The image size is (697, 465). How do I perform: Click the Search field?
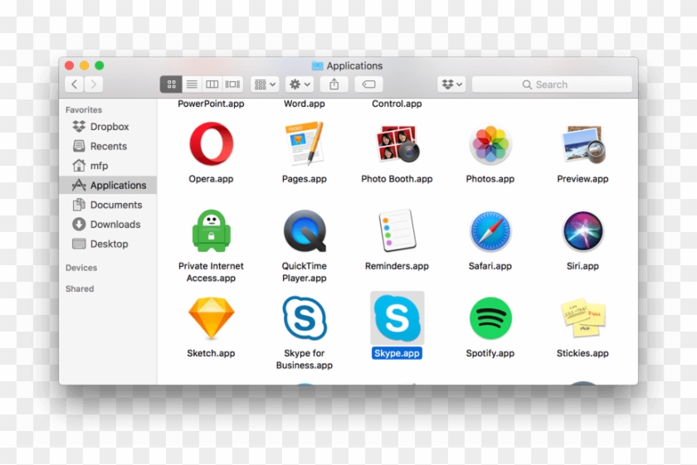pyautogui.click(x=552, y=84)
